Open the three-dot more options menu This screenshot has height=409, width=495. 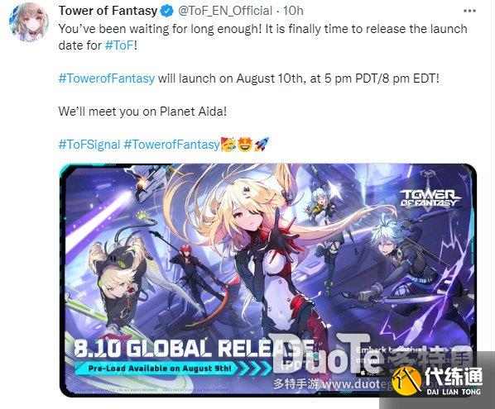pyautogui.click(x=469, y=11)
